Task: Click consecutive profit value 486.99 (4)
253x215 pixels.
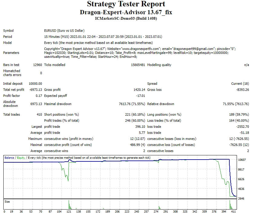Action: (x=137, y=145)
